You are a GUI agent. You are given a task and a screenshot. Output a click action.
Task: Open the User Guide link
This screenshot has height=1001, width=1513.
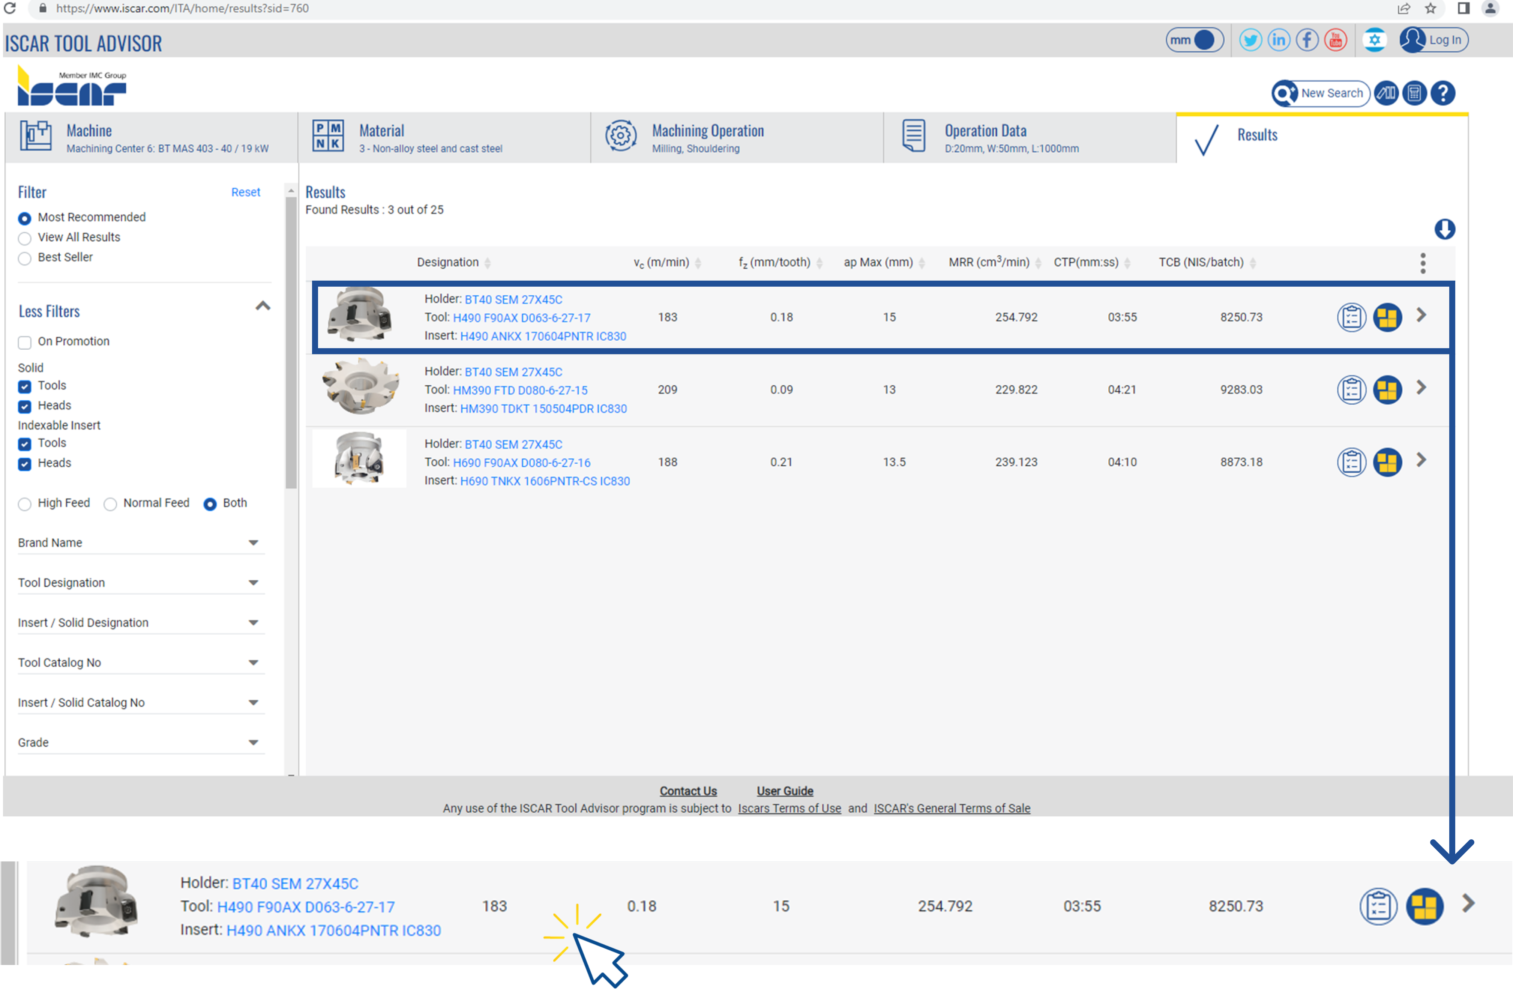(785, 791)
